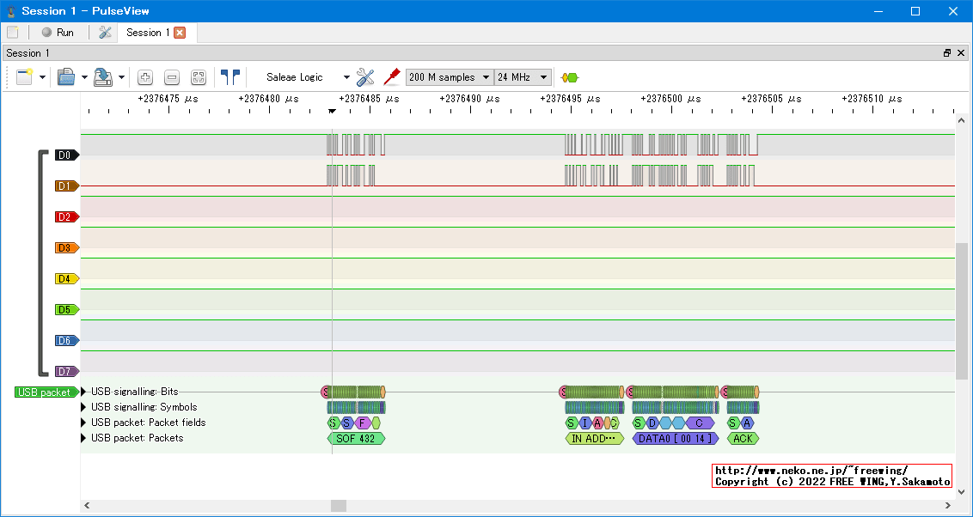Click the SOF 432 packet annotation
973x517 pixels.
tap(356, 438)
